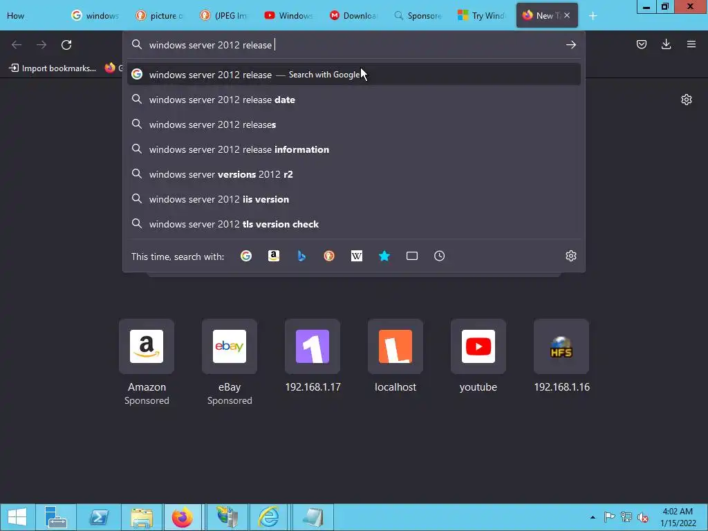Switch to the 'Sponsore' tab

click(418, 16)
